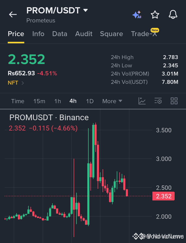
Task: Select the 4h chart interval
Action: 73,101
